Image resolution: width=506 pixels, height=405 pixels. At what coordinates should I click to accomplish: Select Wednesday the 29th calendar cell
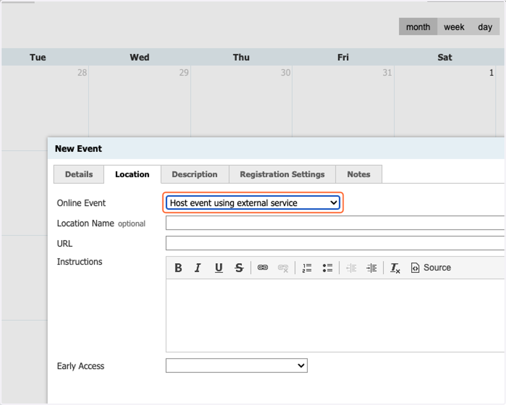(140, 101)
